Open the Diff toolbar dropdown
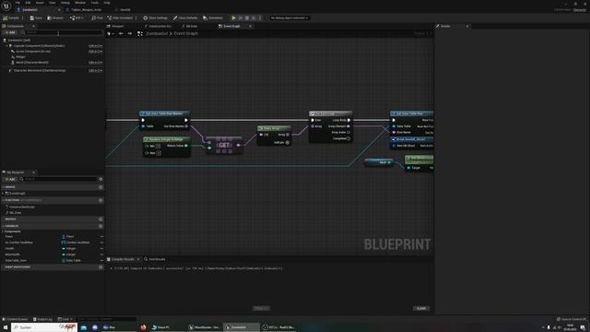Viewport: 590px width, 332px height. pos(77,18)
